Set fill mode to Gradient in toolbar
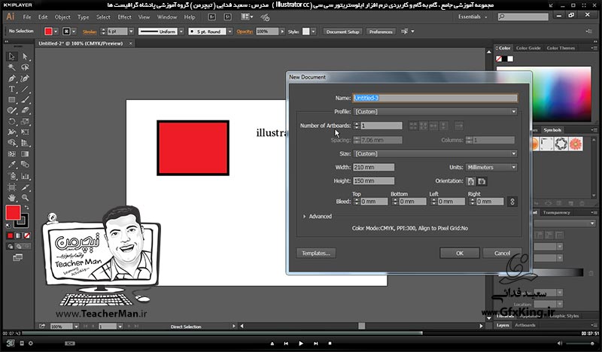Screen dimensions: 602x352 pos(18,235)
